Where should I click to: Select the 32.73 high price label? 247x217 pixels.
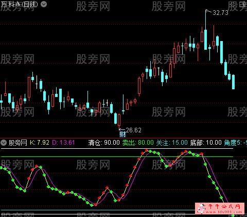220,13
